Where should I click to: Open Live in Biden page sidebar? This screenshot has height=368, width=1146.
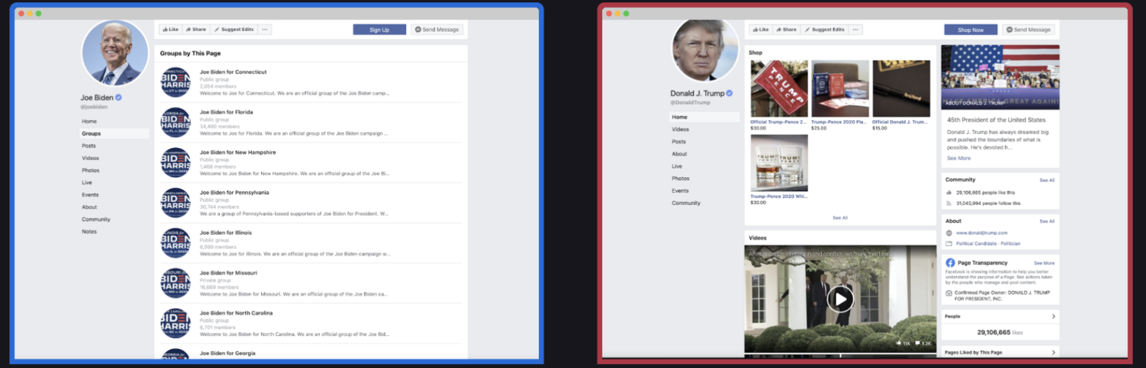(87, 183)
